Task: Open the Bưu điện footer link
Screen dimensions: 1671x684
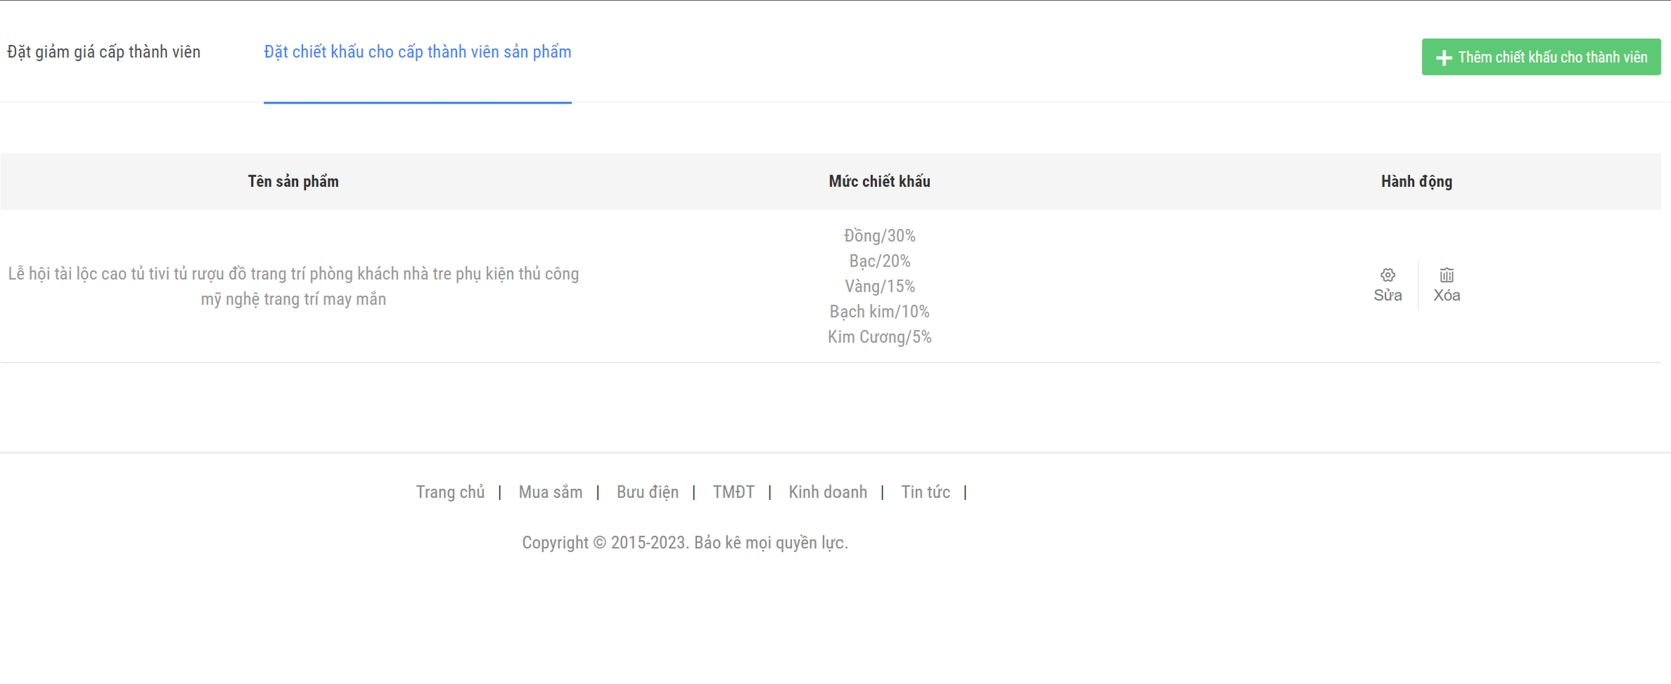Action: point(647,492)
